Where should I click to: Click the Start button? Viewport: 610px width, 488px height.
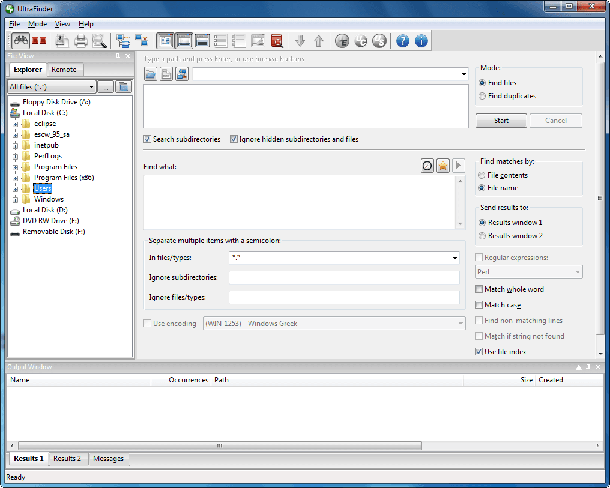pyautogui.click(x=501, y=121)
